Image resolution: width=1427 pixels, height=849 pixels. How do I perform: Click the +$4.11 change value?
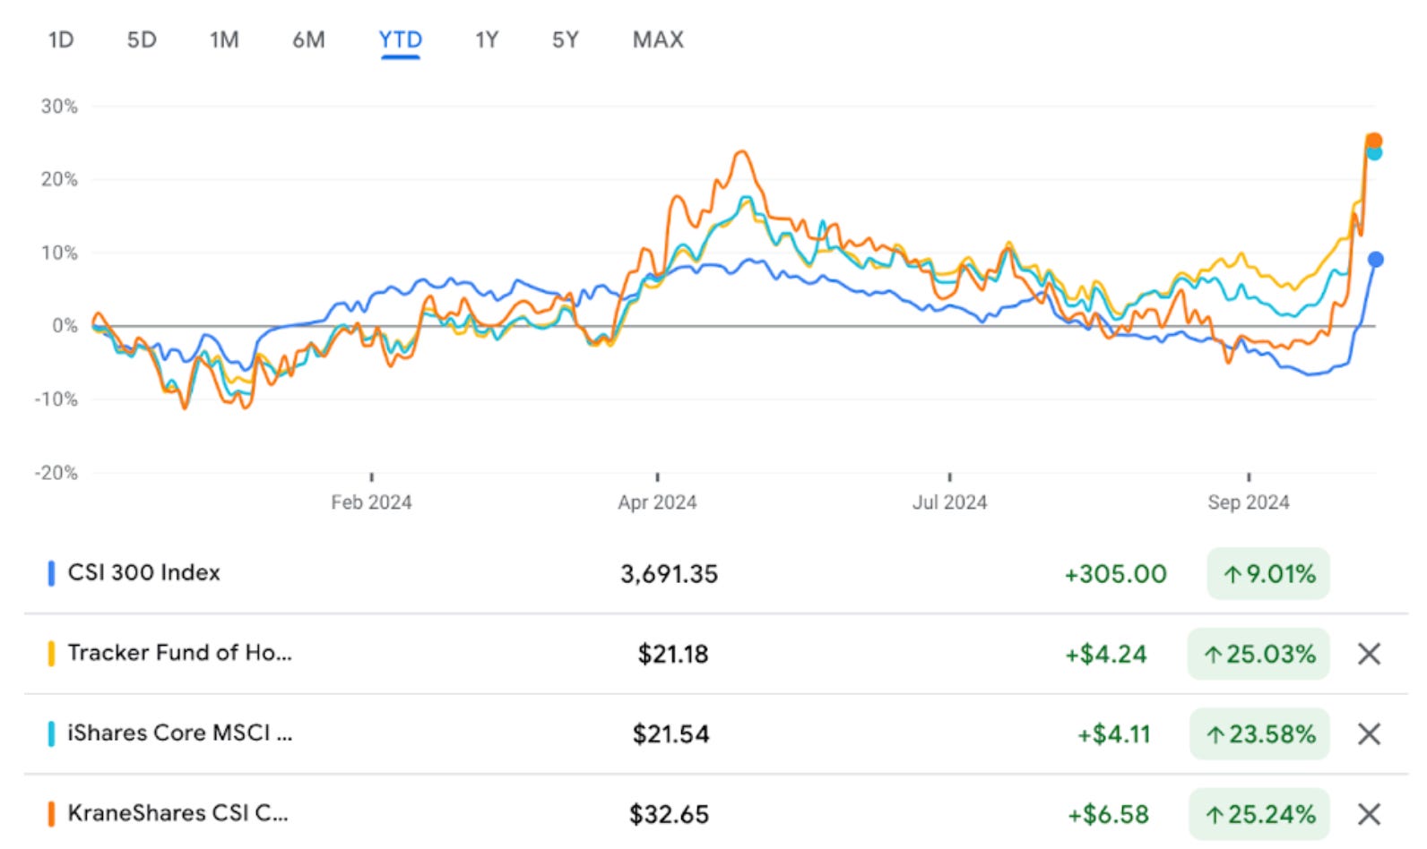point(1113,734)
